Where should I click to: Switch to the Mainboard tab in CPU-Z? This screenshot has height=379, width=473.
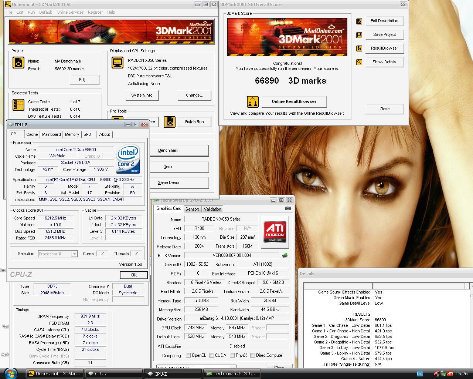click(x=51, y=134)
